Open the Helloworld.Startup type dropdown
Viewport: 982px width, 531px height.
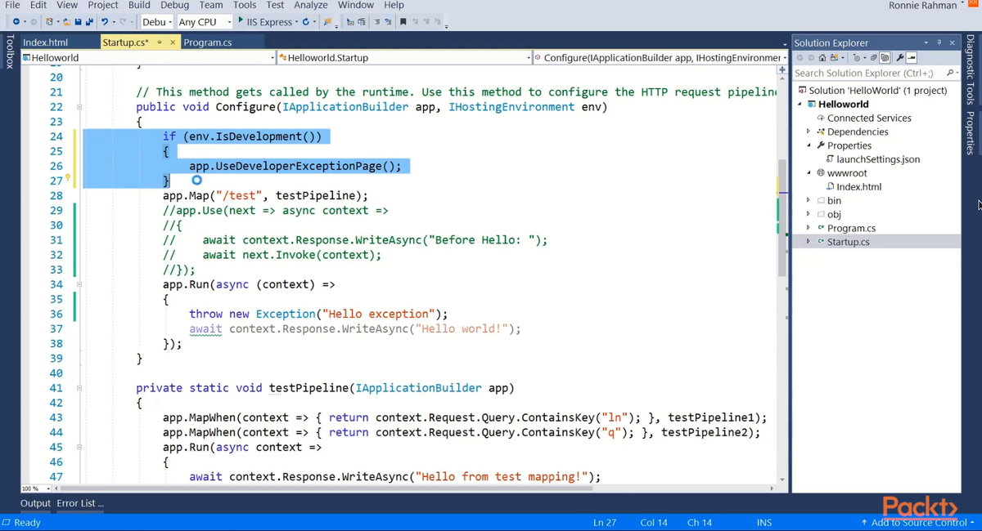(404, 57)
